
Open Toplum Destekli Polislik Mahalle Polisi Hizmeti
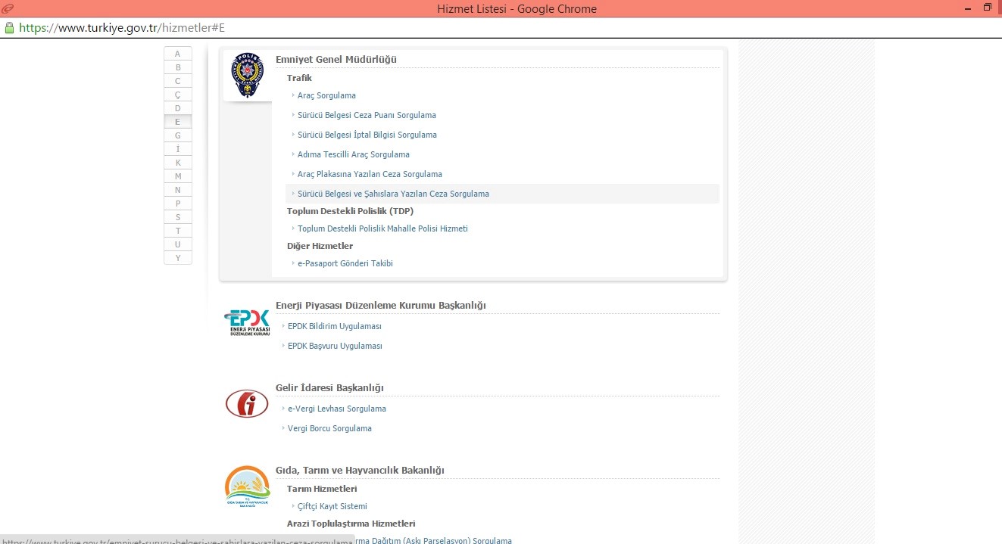382,228
